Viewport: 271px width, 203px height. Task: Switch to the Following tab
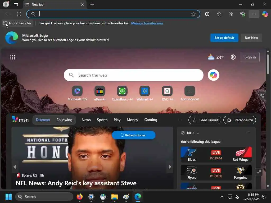[x=64, y=120]
